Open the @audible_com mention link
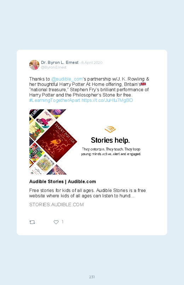 click(67, 79)
